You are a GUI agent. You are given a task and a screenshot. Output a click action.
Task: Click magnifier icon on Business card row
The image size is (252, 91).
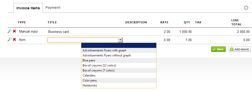[x=10, y=31]
